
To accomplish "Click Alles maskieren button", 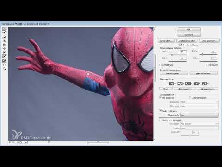I will tap(185, 89).
